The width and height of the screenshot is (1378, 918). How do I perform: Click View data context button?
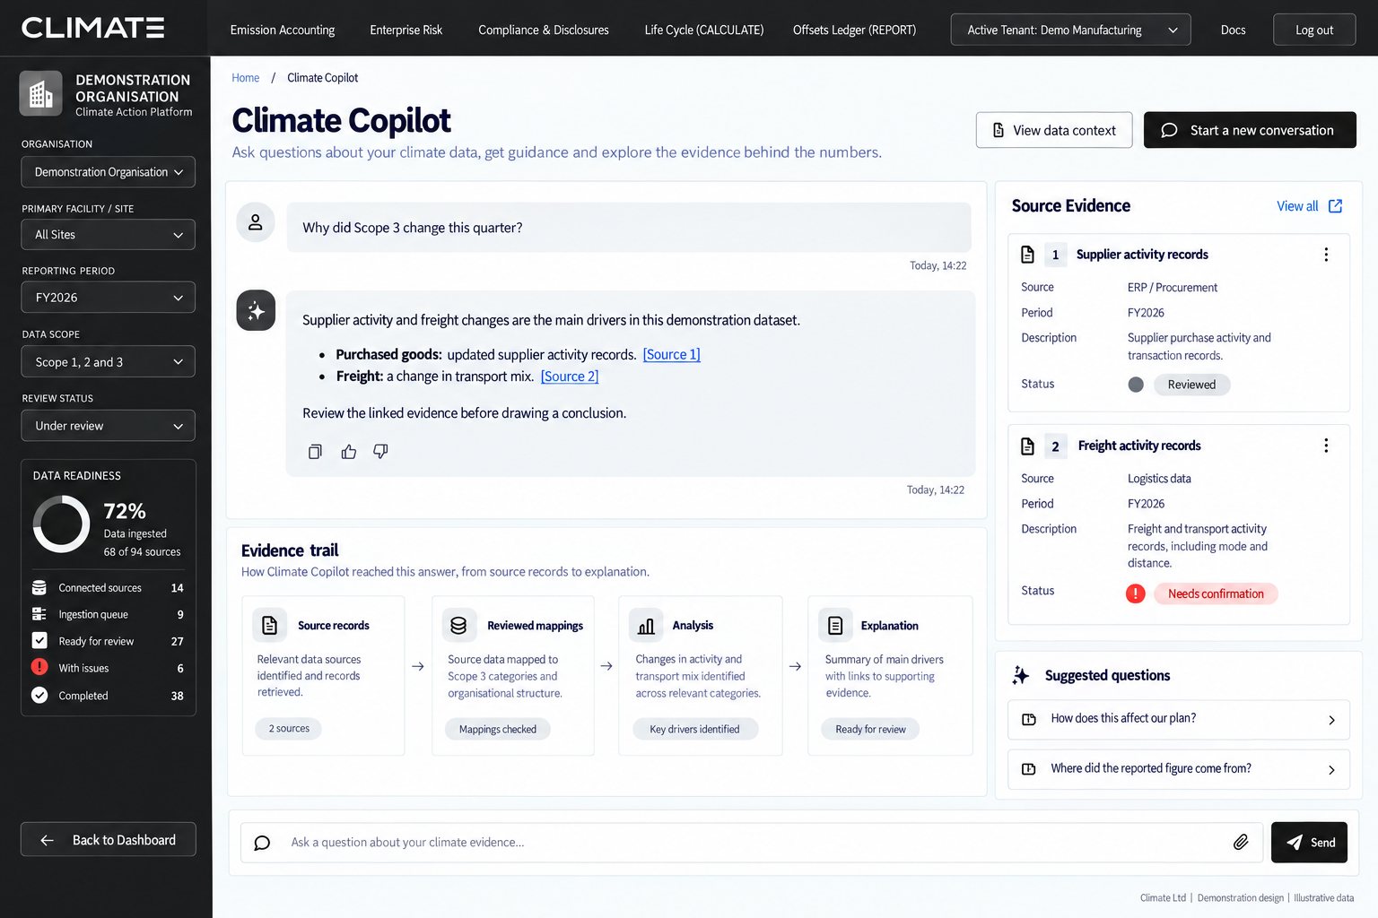click(x=1054, y=130)
